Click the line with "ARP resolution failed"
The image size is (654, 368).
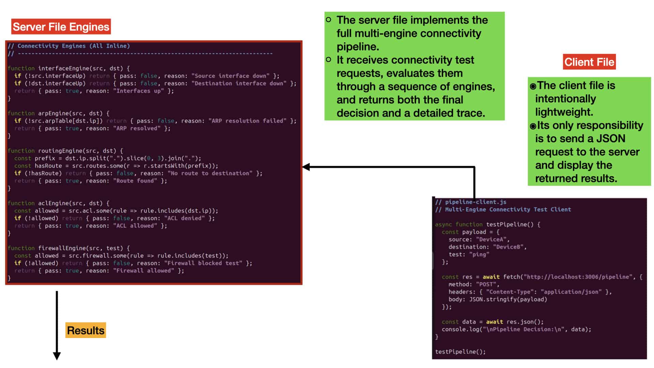[155, 121]
